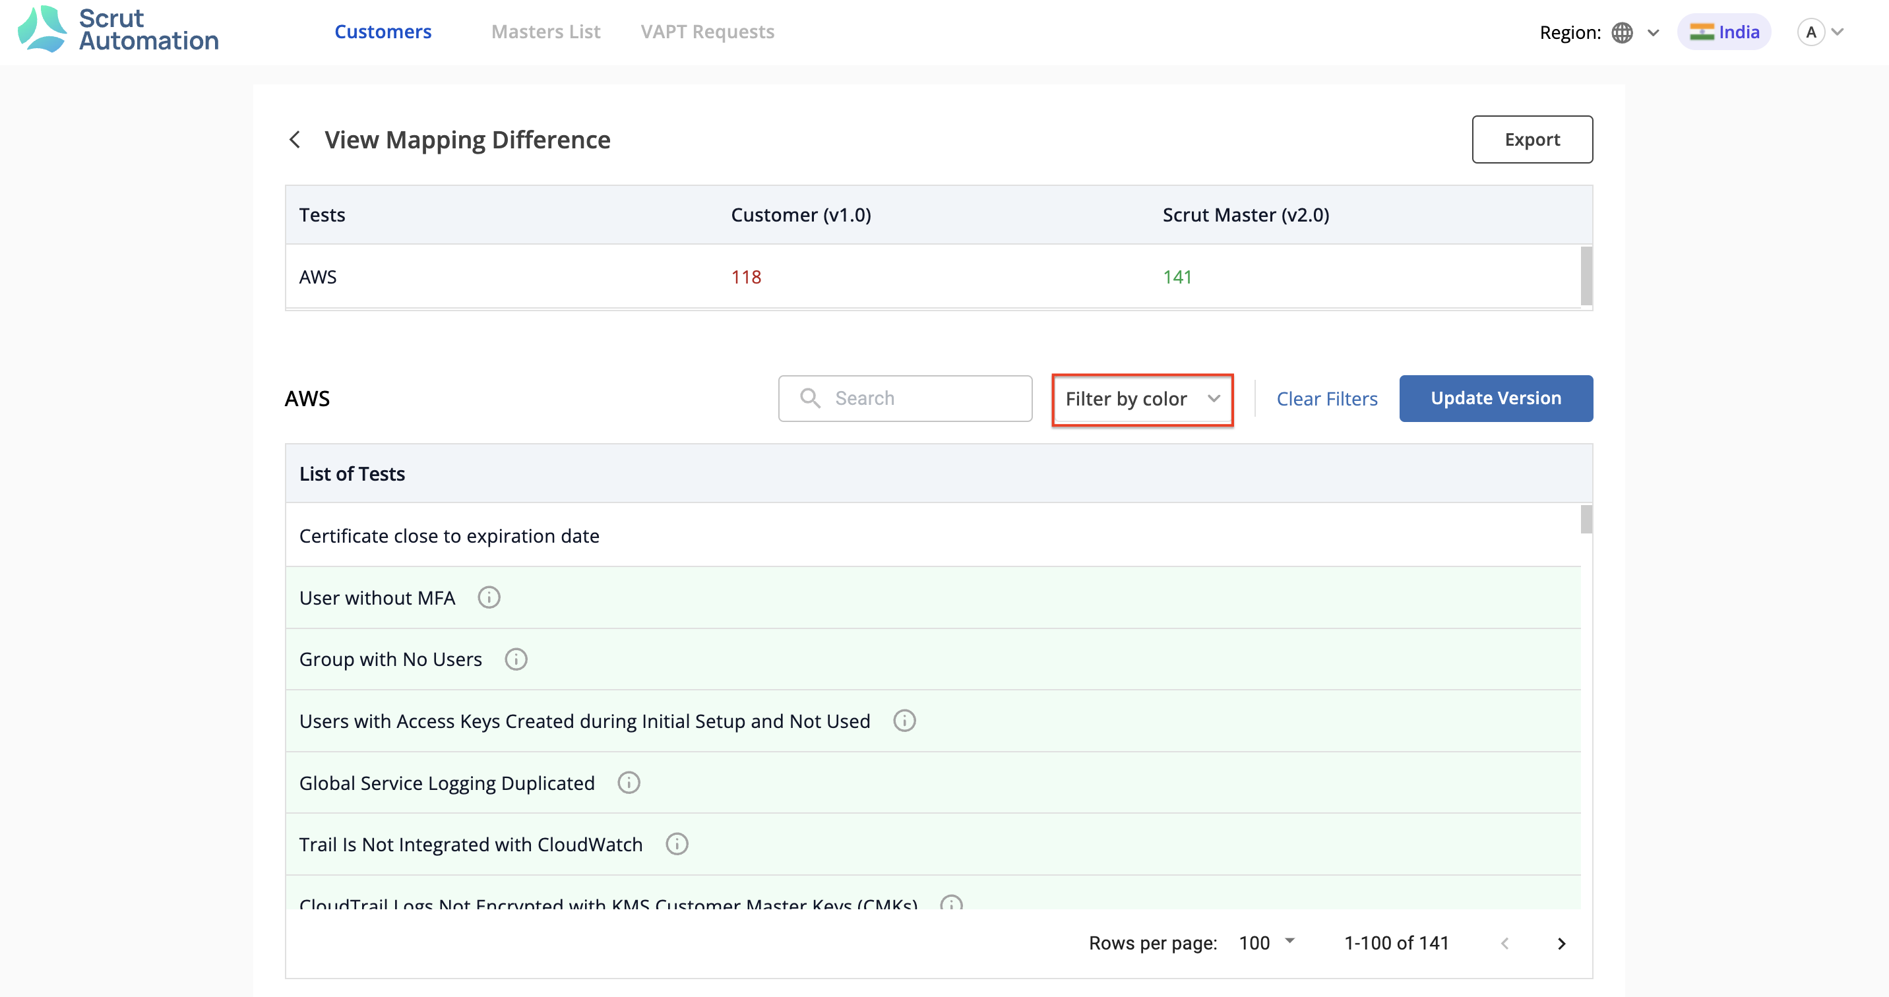
Task: Switch to Masters List tab
Action: tap(545, 32)
